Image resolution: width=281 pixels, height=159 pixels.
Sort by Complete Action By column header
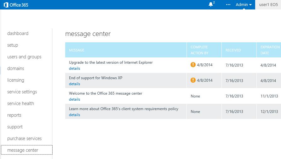point(199,50)
